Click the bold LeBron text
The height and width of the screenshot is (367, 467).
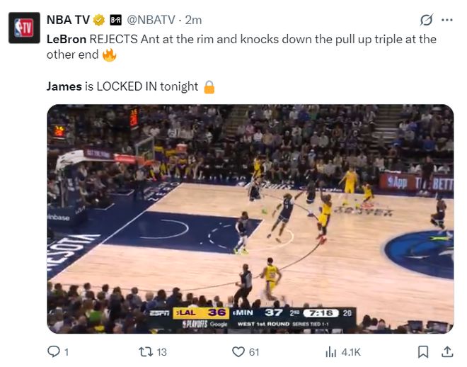click(67, 40)
